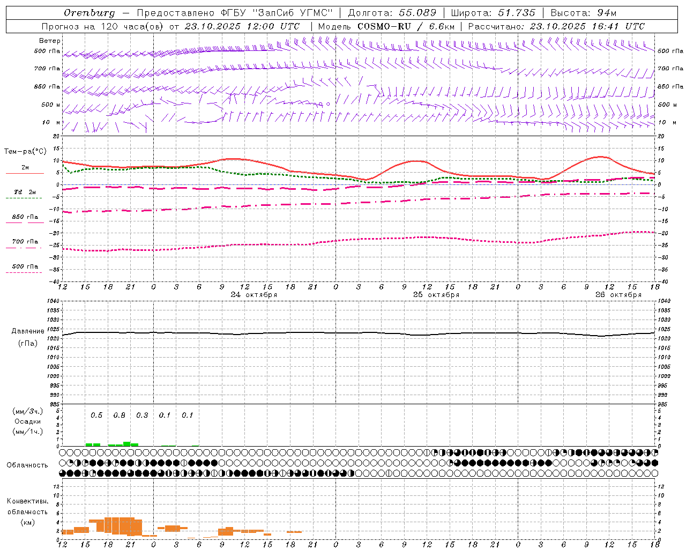
Task: Select the 2м temperature legend label
Action: (x=25, y=168)
